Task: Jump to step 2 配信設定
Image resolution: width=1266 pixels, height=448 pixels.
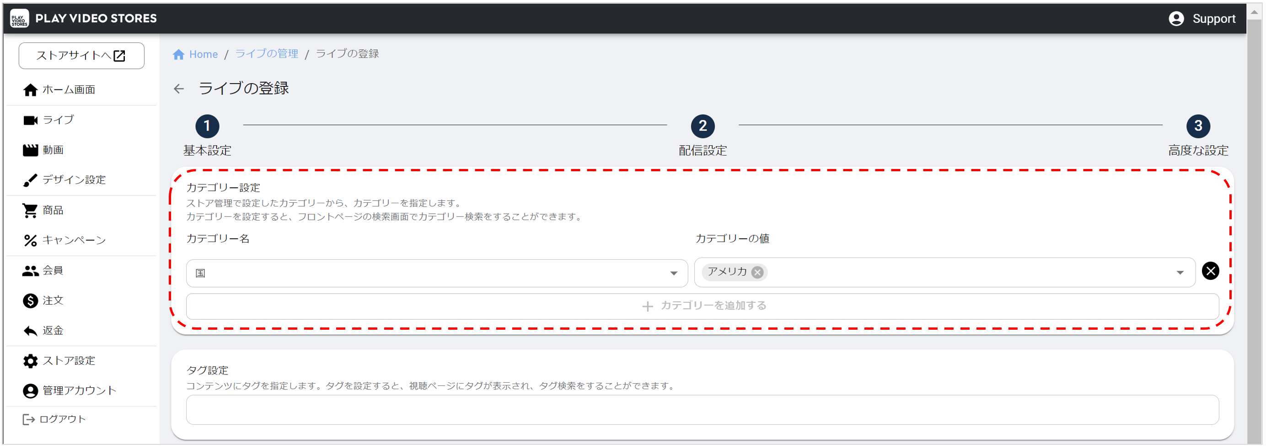Action: 703,126
